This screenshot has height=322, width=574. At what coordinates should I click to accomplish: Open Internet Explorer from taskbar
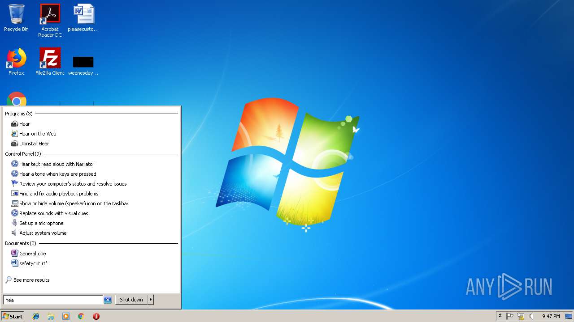36,316
